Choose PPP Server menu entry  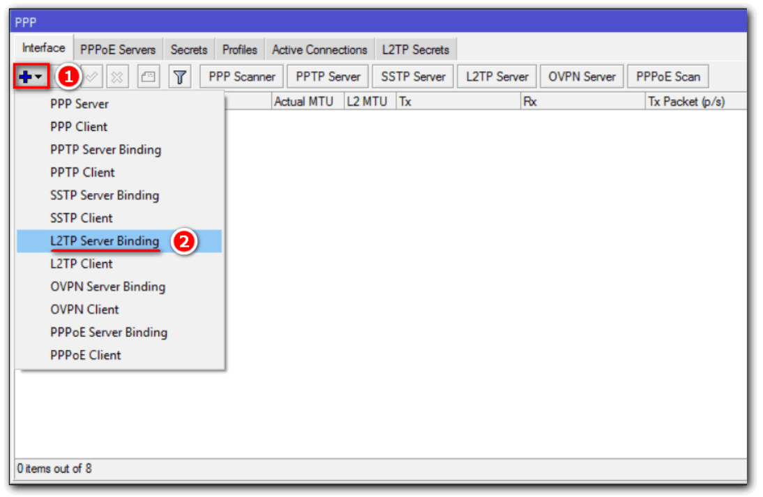(80, 104)
